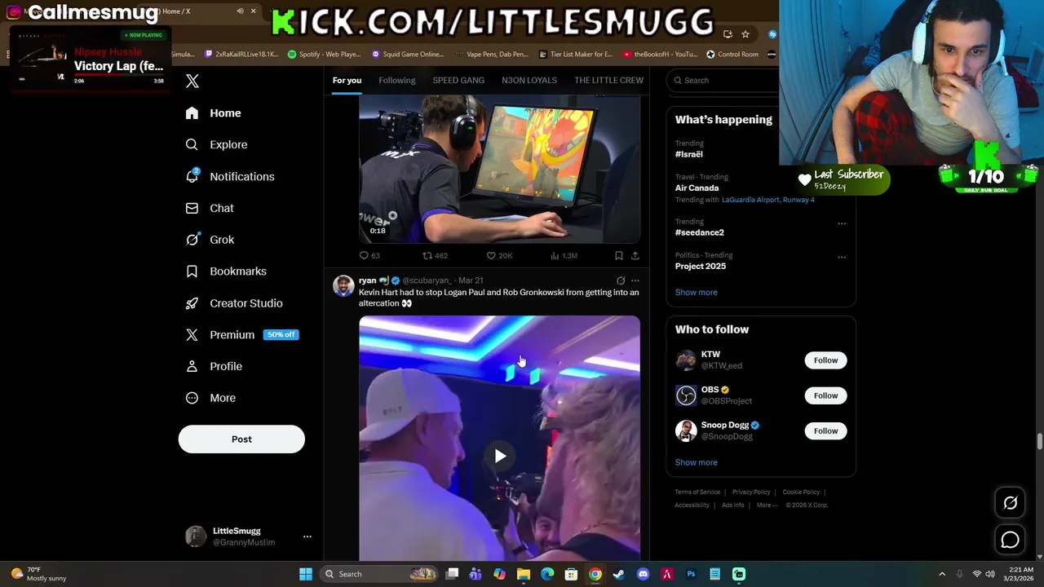Click the X search input field
The height and width of the screenshot is (587, 1044).
[x=723, y=80]
